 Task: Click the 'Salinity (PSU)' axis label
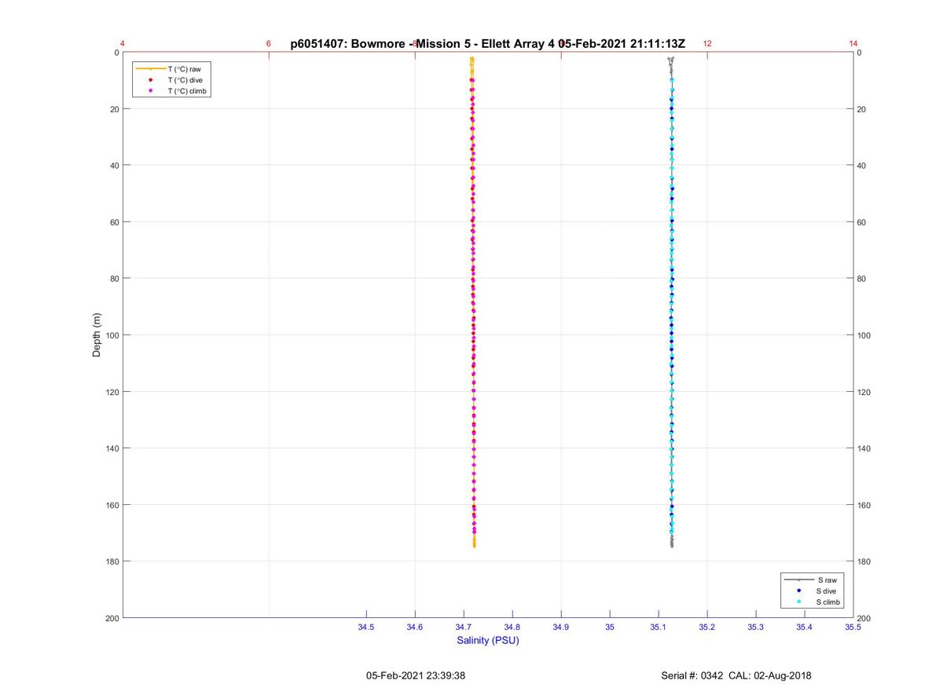pyautogui.click(x=488, y=640)
